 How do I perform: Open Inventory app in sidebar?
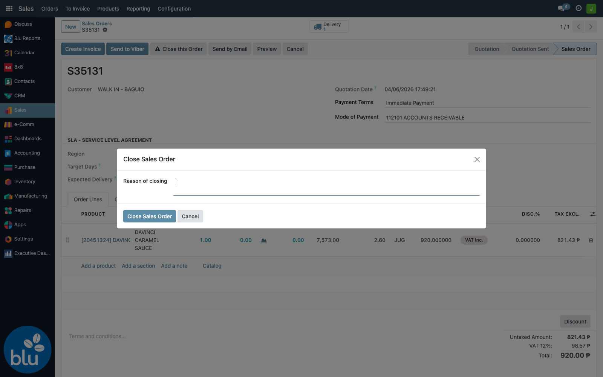(28, 182)
